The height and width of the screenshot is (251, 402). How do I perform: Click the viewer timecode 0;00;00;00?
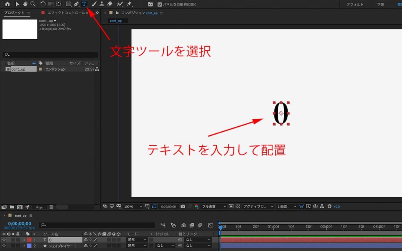tap(168, 206)
